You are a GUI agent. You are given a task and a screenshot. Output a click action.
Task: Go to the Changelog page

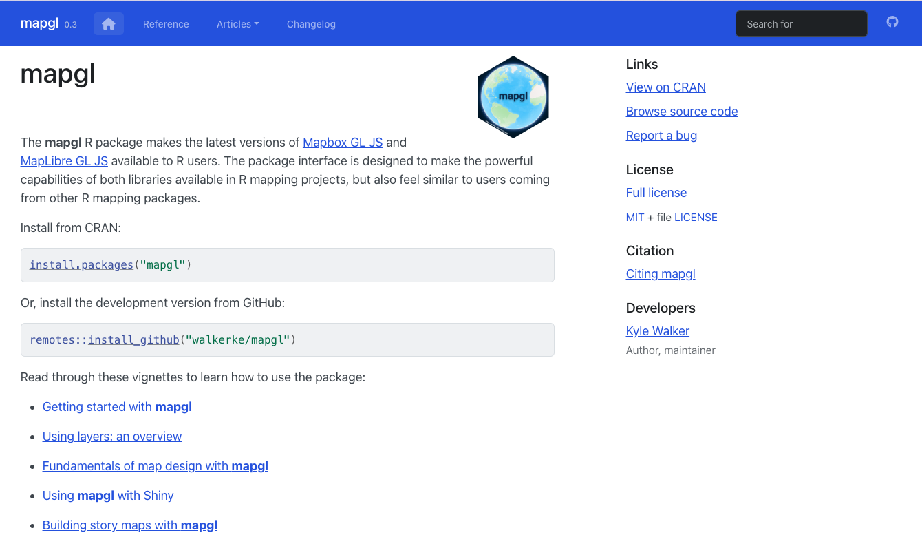(311, 24)
